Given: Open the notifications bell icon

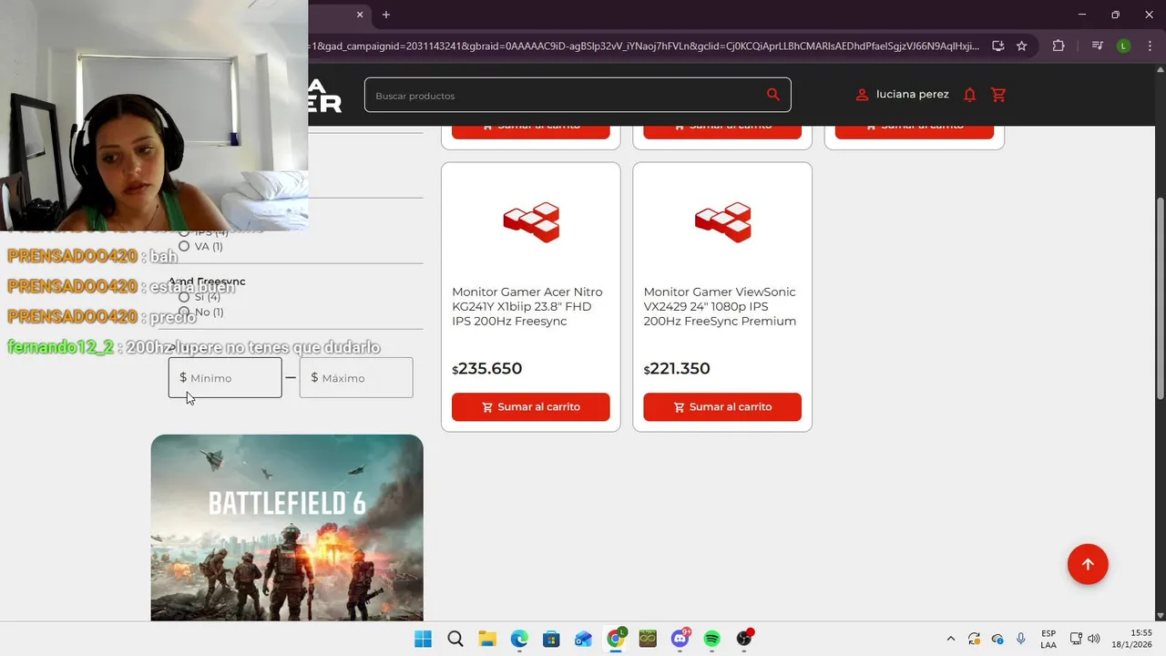Looking at the screenshot, I should 970,95.
